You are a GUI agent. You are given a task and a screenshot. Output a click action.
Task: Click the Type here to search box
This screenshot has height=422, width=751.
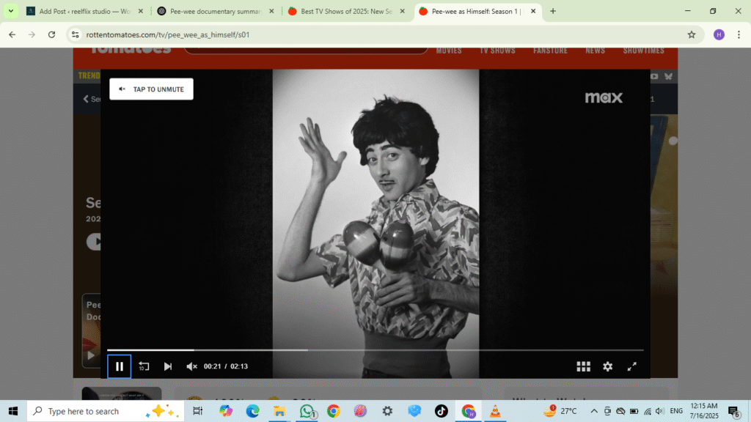106,411
